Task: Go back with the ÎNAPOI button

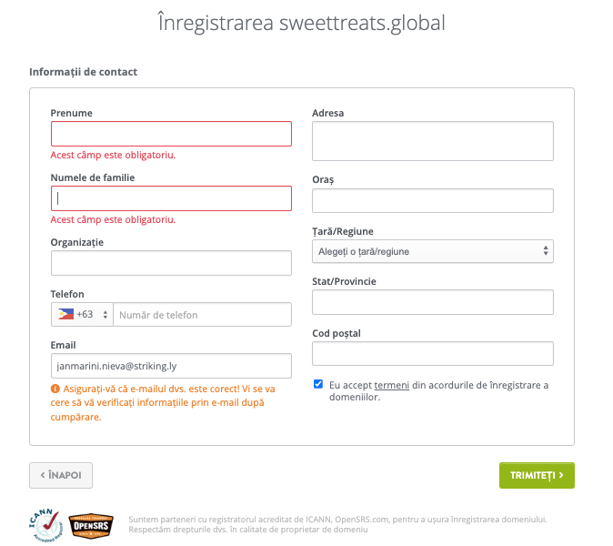Action: pyautogui.click(x=61, y=475)
